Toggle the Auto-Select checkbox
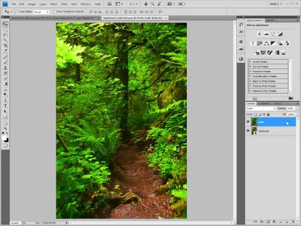Viewport: 301px width, 226px height. coord(18,12)
